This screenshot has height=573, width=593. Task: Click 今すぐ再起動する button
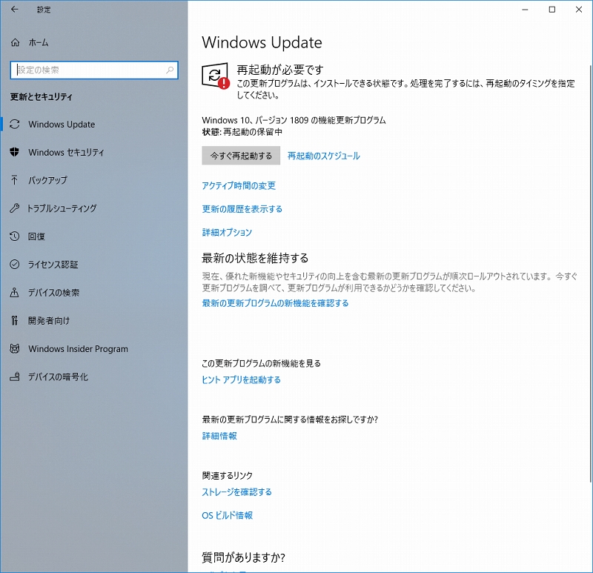tap(241, 156)
